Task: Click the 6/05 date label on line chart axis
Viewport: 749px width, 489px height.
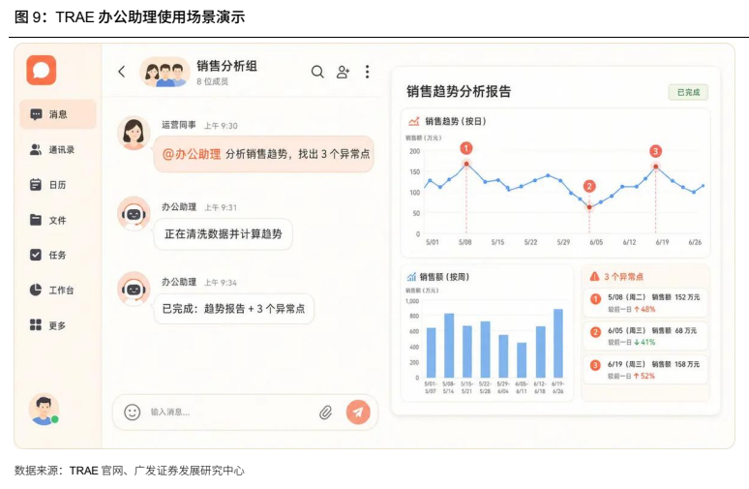Action: tap(596, 242)
